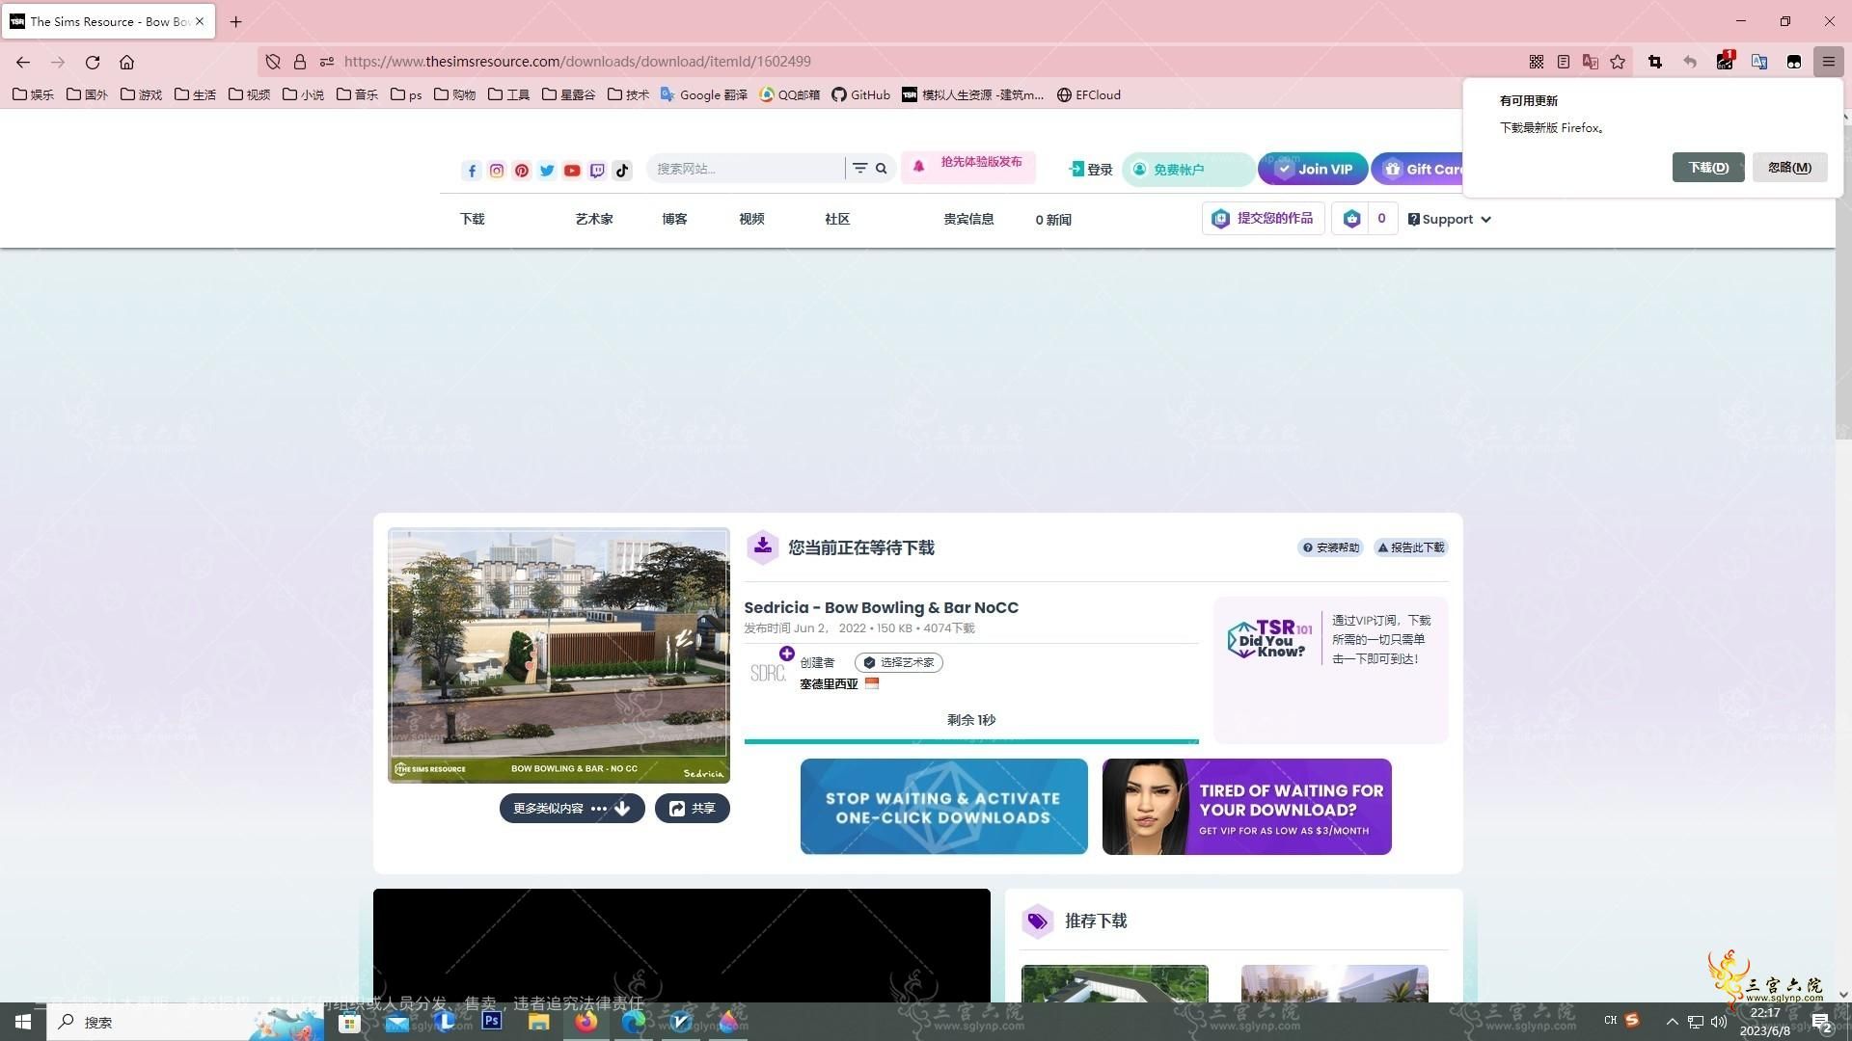
Task: Open the 技术 bookmarks folder
Action: click(628, 94)
